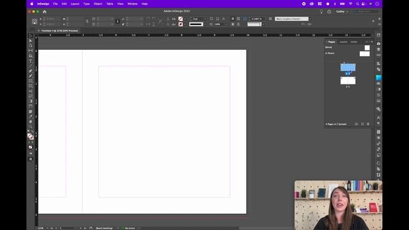
Task: Toggle the screen mode button in toolbox
Action: click(31, 159)
